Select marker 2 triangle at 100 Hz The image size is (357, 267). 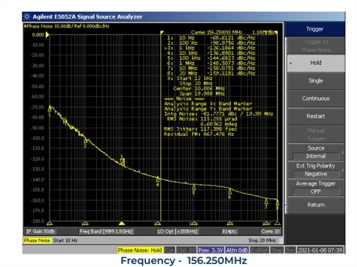85,141
